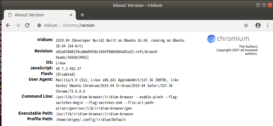Click the Profile Path label
Image resolution: width=273 pixels, height=126 pixels.
[x=40, y=119]
